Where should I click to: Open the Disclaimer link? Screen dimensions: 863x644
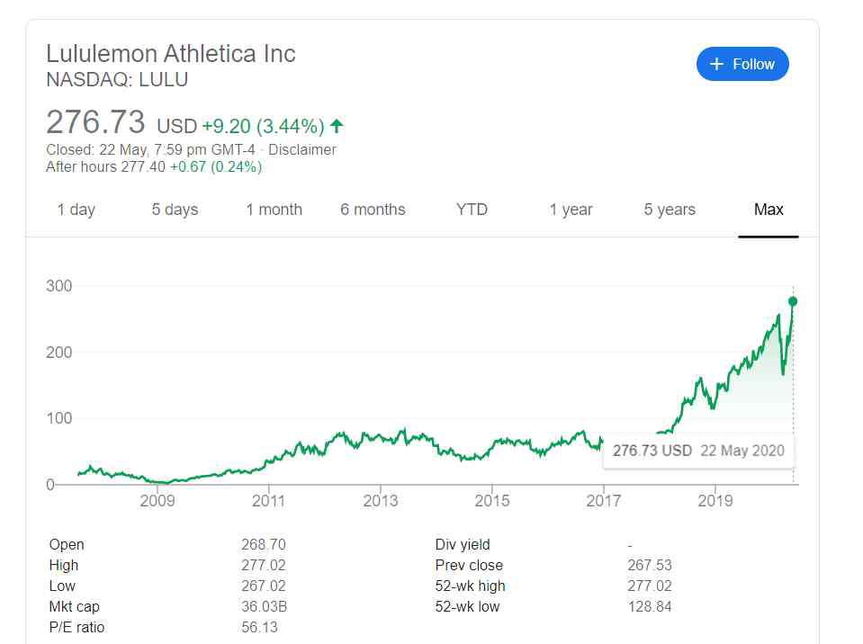point(302,150)
